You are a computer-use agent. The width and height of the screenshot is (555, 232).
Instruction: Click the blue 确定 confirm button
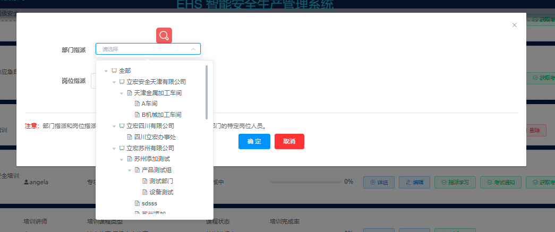(x=254, y=141)
